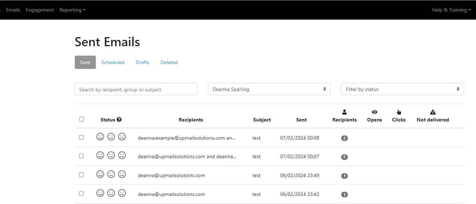476x204 pixels.
Task: Click the happy smiley in the 06/02/2024 23:42 row
Action: (100, 193)
